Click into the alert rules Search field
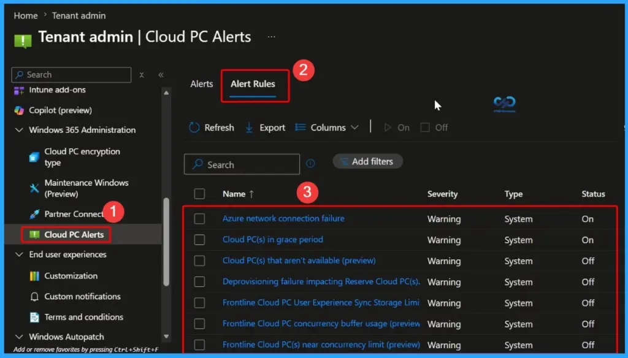 [242, 164]
